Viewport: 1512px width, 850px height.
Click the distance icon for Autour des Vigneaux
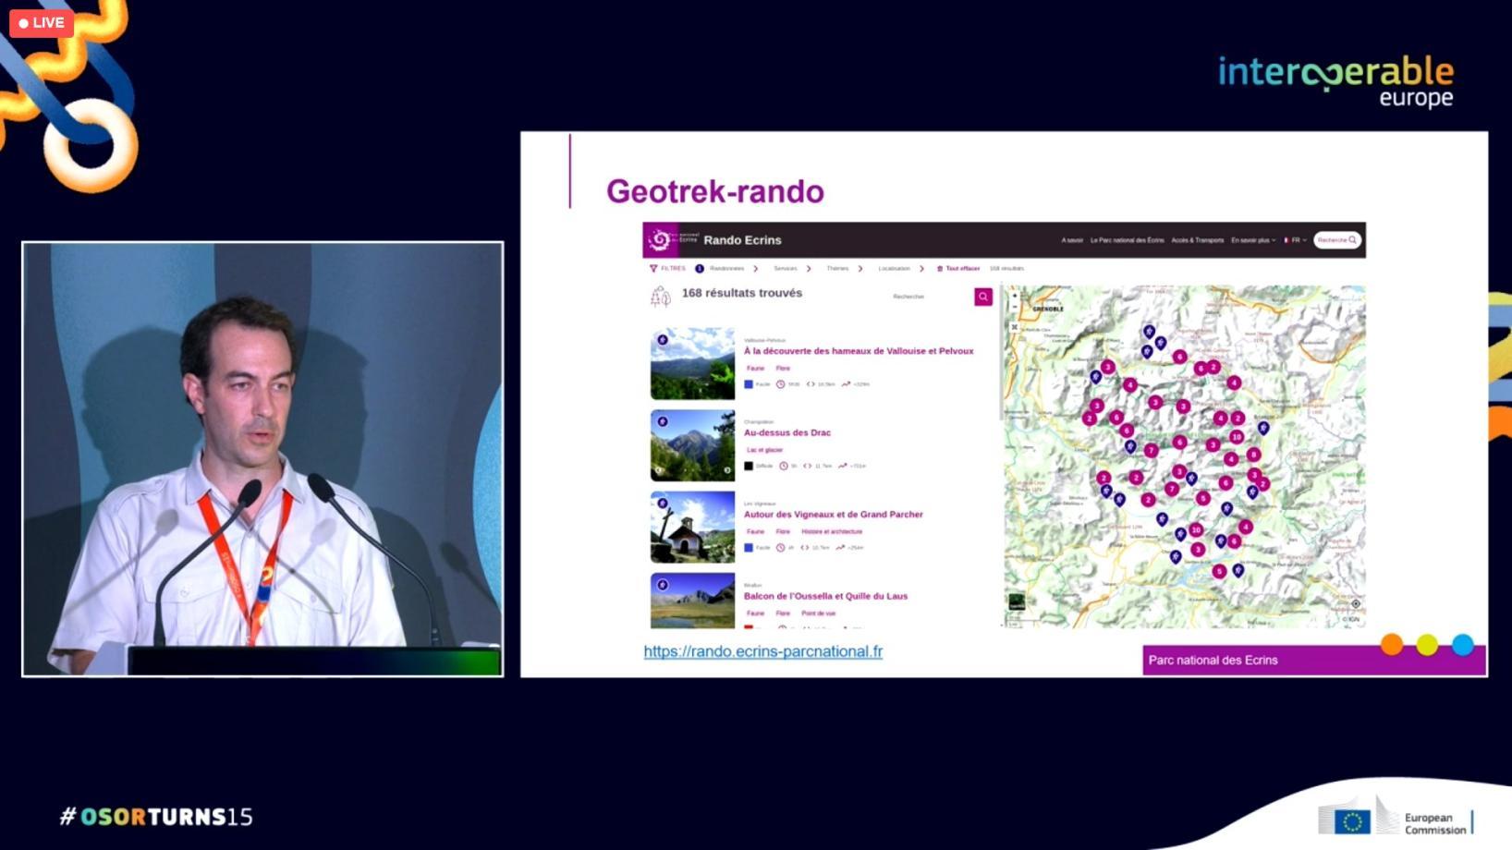pyautogui.click(x=804, y=548)
